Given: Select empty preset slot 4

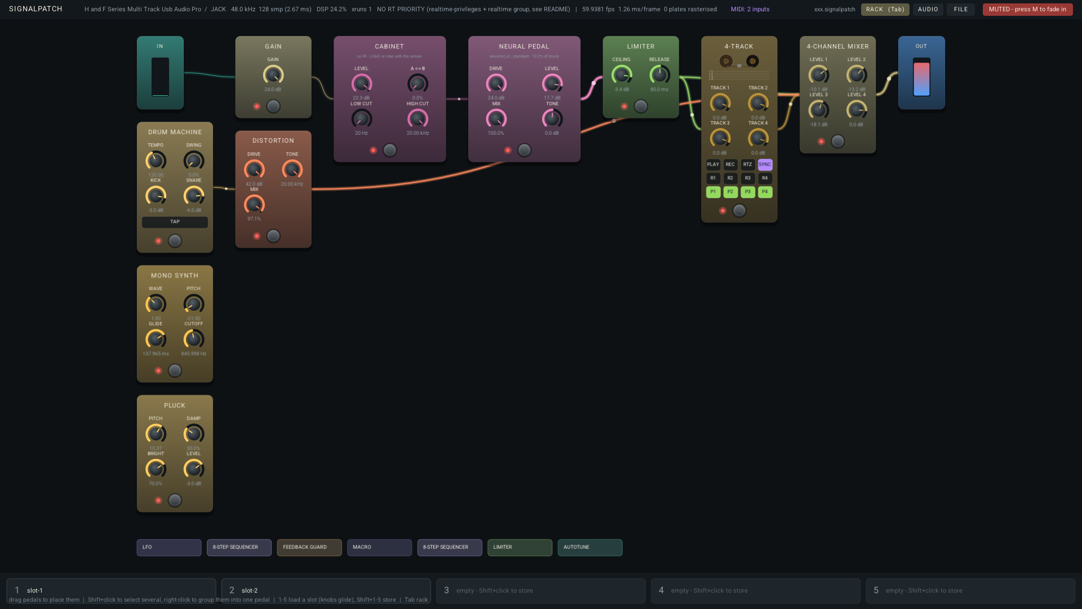Looking at the screenshot, I should point(755,590).
